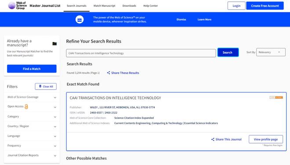Open the Help Center tab
The height and width of the screenshot is (165, 290).
151,6
